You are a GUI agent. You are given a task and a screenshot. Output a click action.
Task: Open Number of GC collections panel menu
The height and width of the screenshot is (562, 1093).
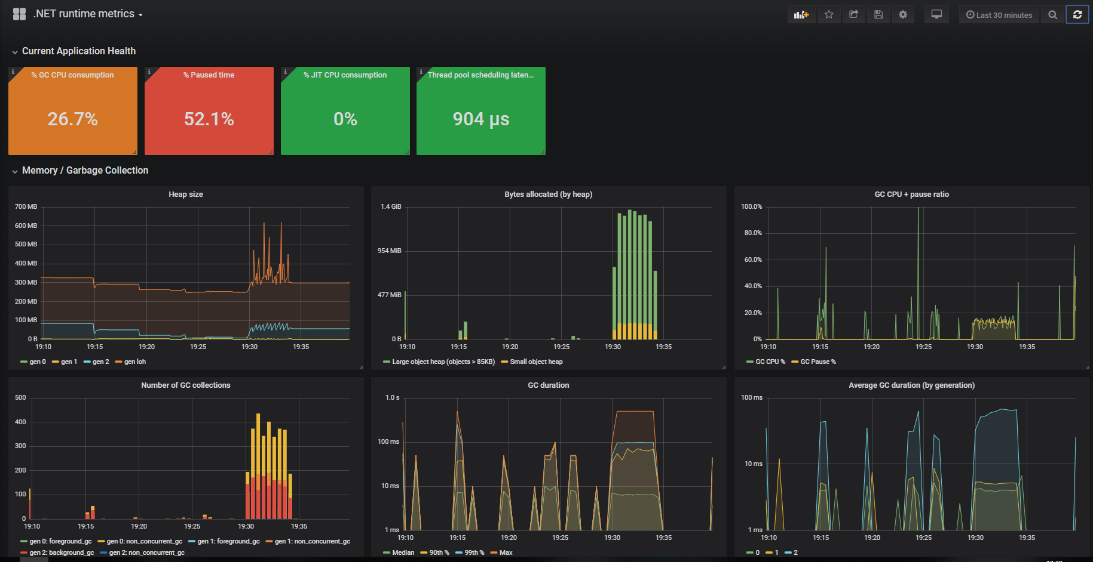coord(186,385)
